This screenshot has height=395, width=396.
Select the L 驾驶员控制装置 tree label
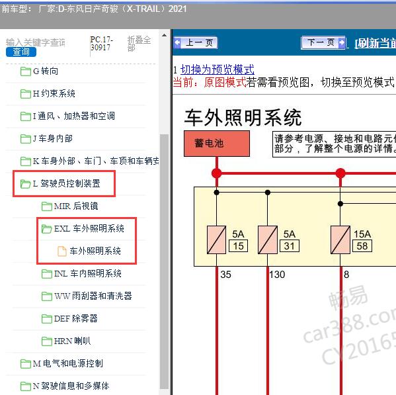[67, 184]
